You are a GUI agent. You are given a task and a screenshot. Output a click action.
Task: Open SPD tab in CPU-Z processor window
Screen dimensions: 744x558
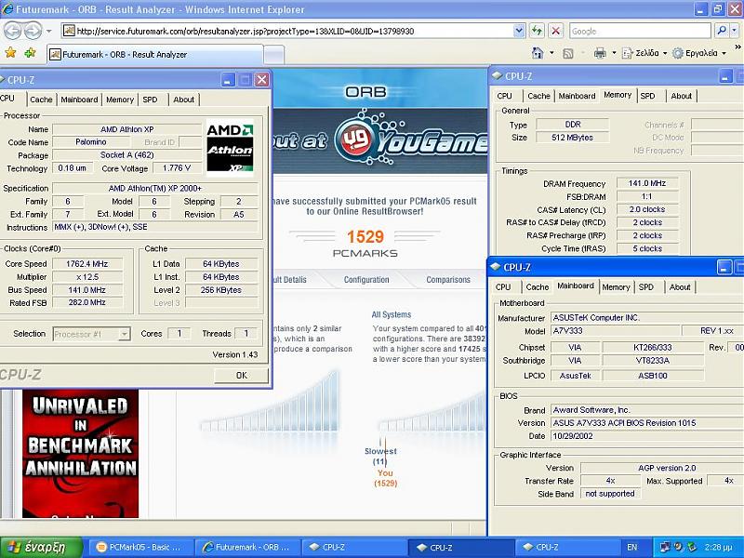click(x=150, y=100)
